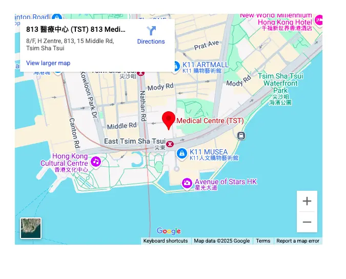Click the 813 Medical Centre title
The width and height of the screenshot is (346, 279).
coord(76,29)
